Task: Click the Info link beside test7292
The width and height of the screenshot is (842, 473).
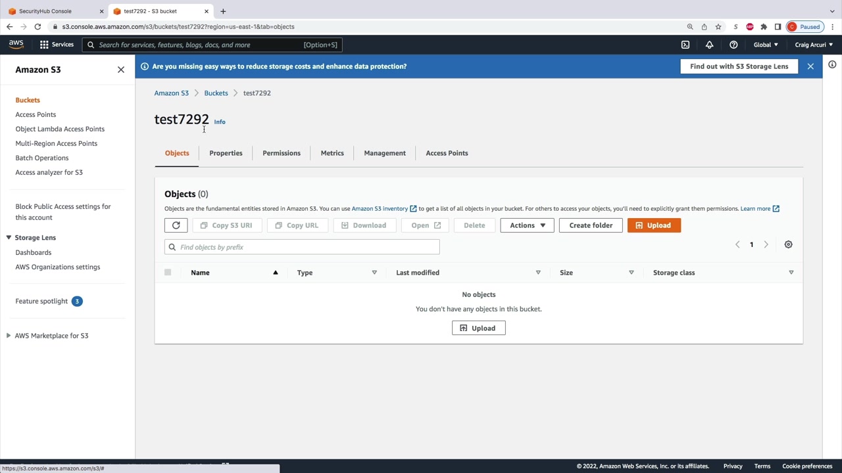Action: click(x=220, y=122)
